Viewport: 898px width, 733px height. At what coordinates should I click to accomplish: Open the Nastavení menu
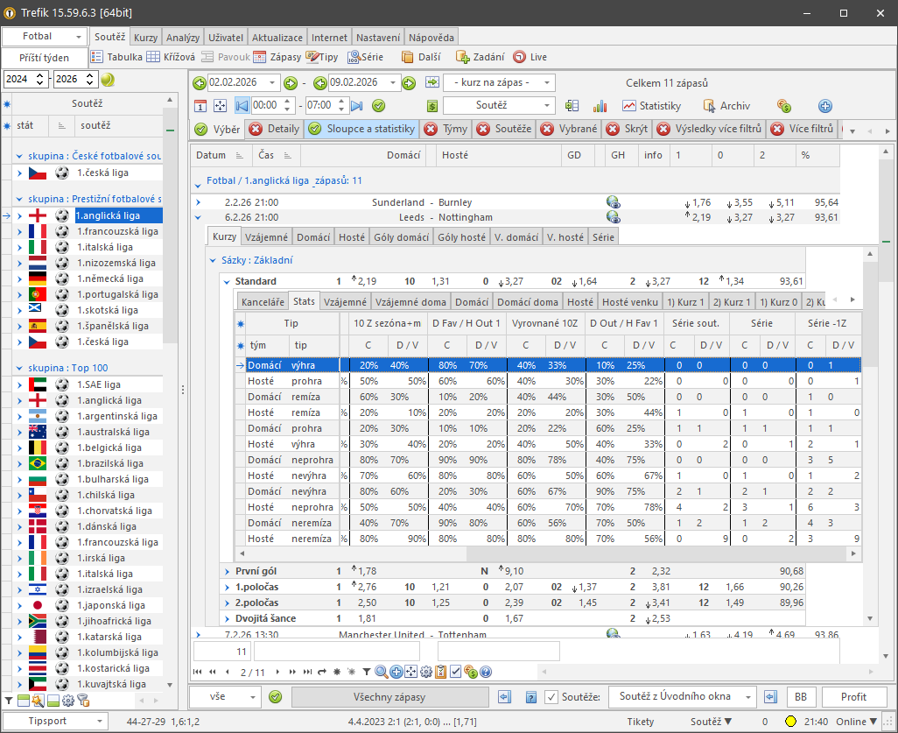377,37
